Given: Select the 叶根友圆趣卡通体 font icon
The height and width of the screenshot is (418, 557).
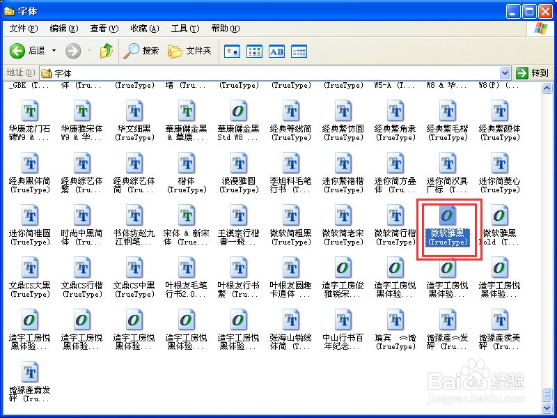Looking at the screenshot, I should [291, 268].
